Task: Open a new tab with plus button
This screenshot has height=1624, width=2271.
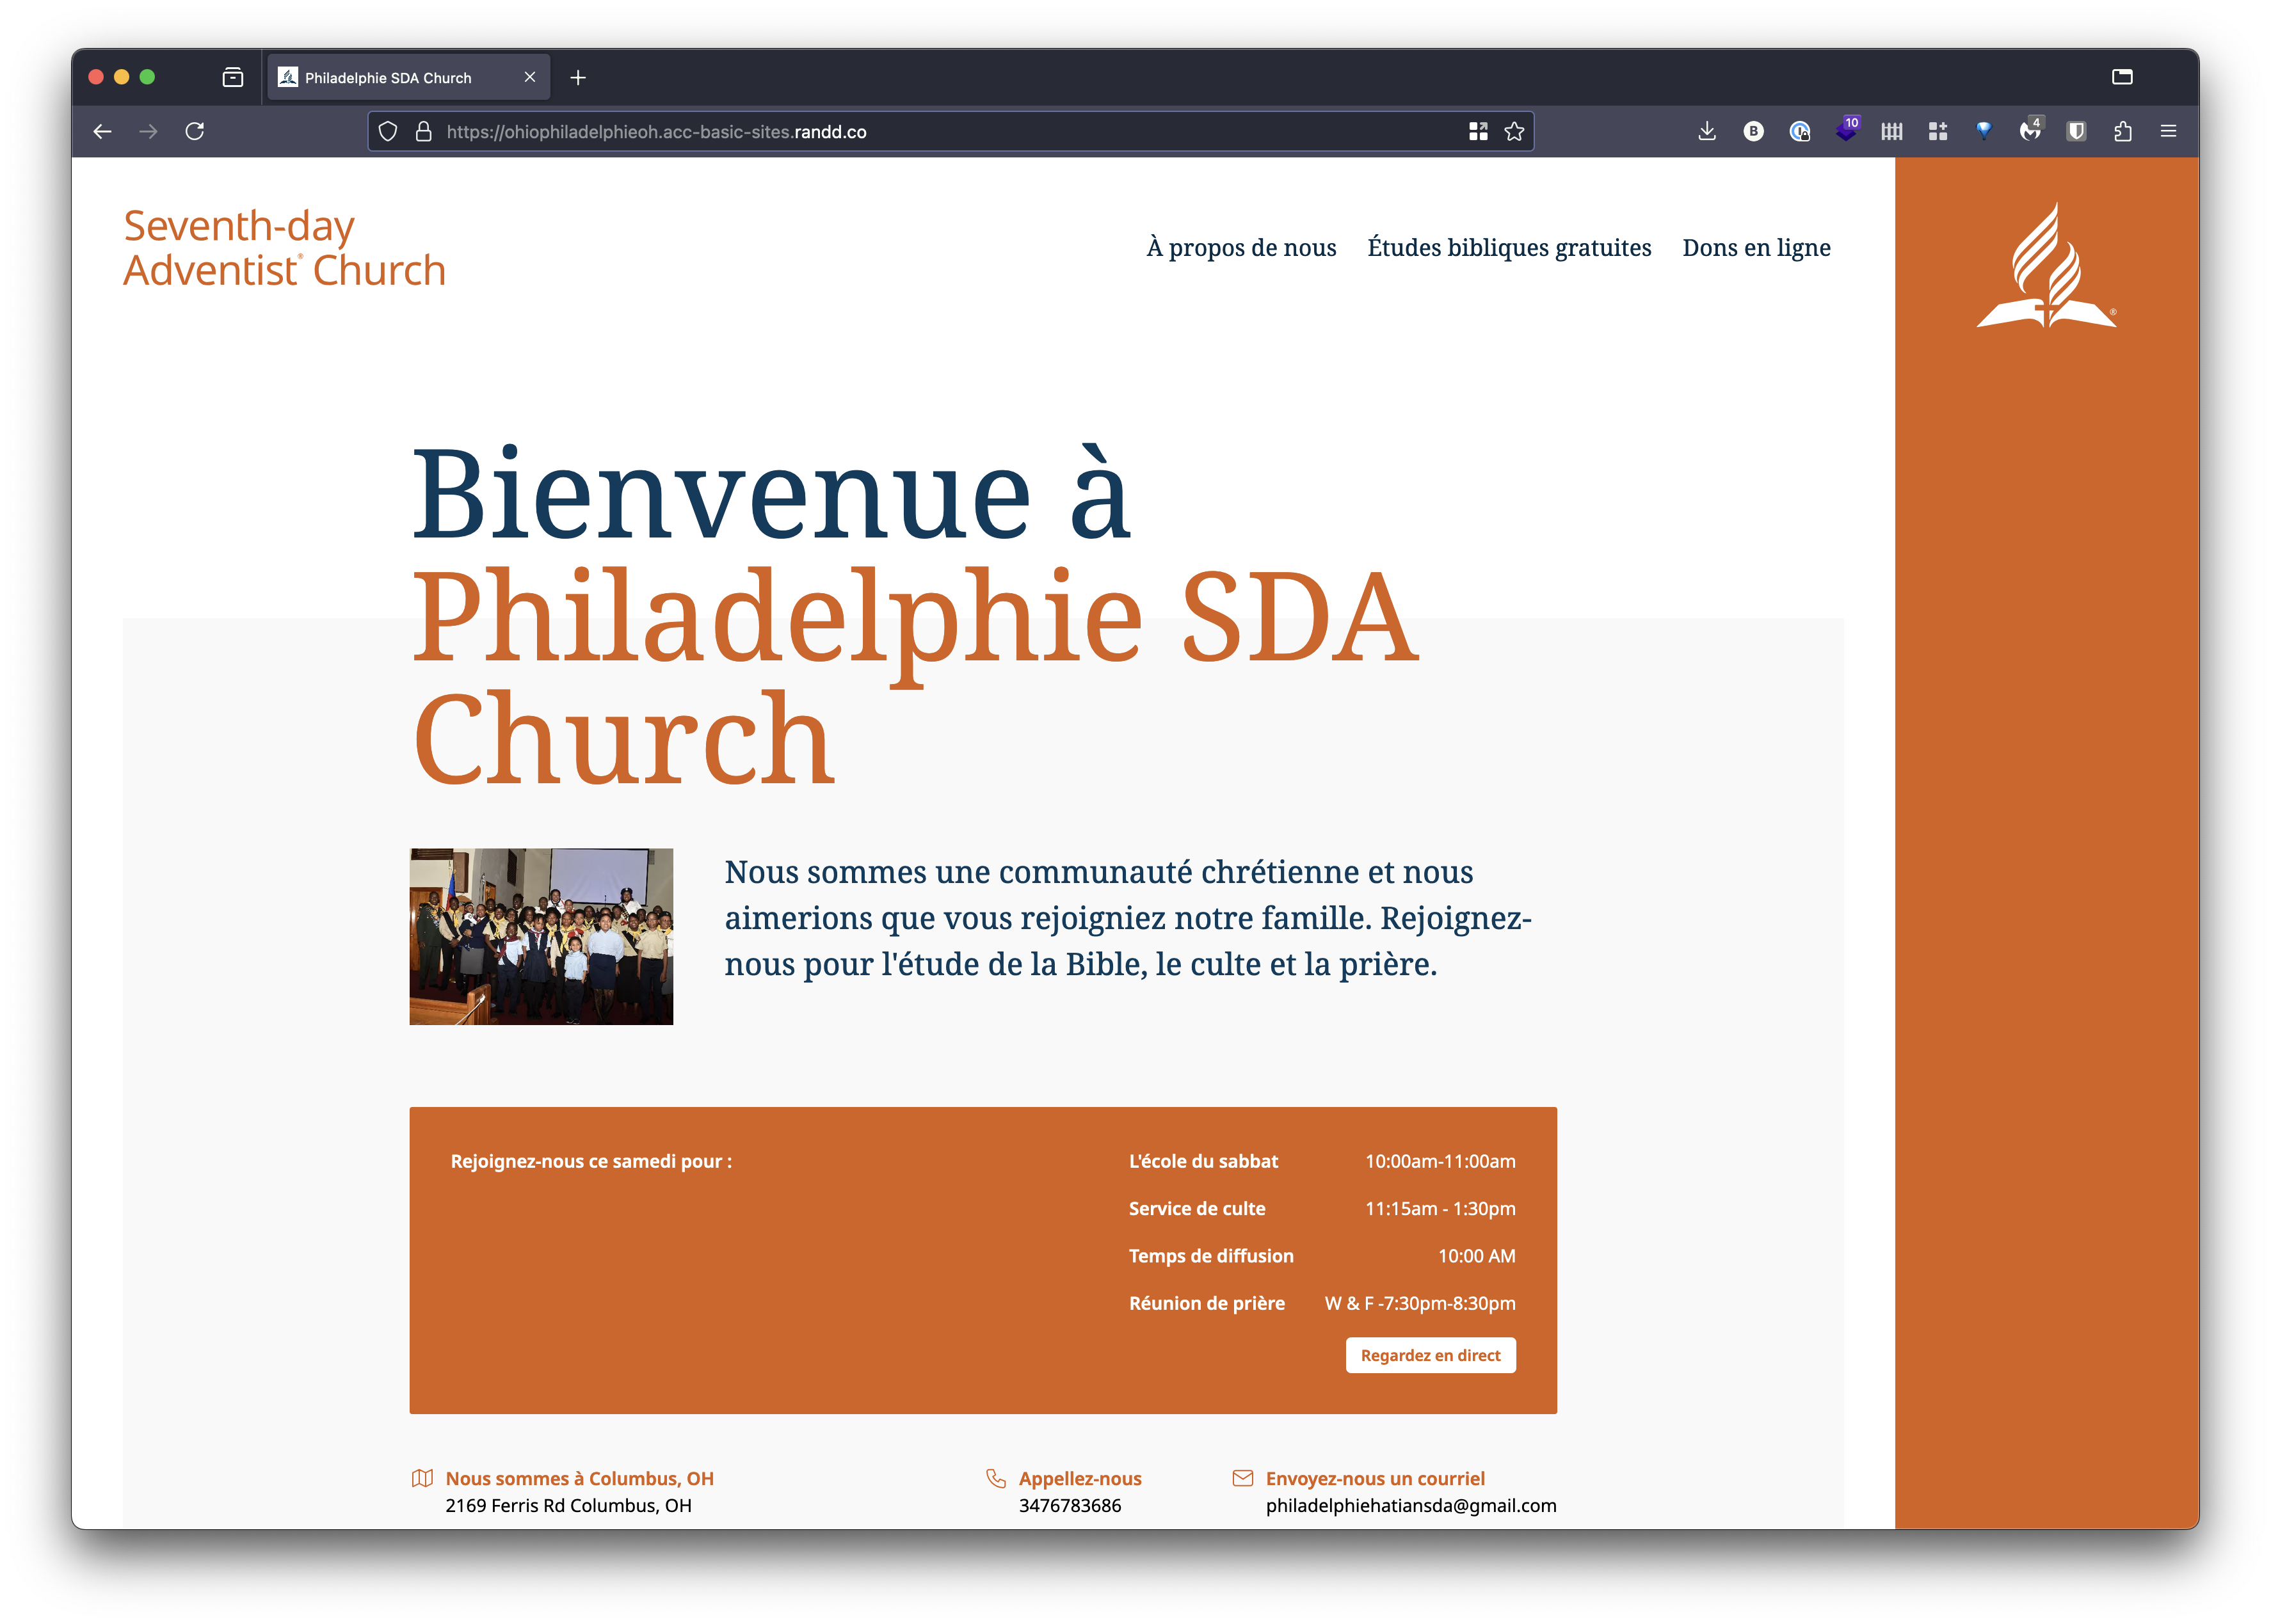Action: pyautogui.click(x=578, y=77)
